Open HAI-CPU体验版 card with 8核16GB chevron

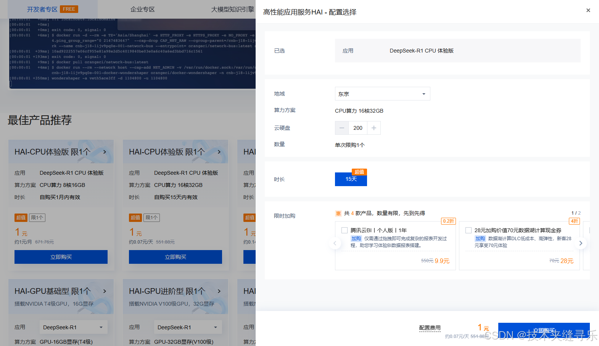(105, 152)
